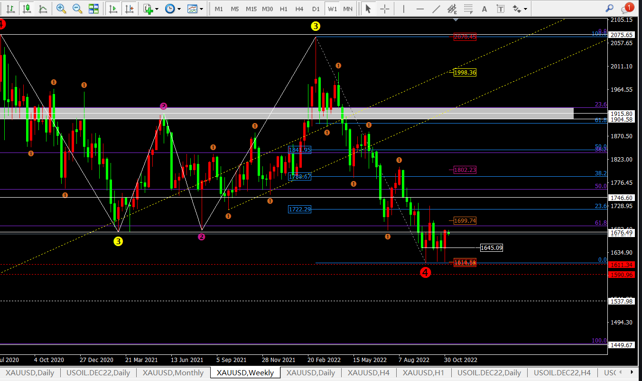Change timeframe to D1
Viewport: 642px width, 381px height.
[x=316, y=9]
